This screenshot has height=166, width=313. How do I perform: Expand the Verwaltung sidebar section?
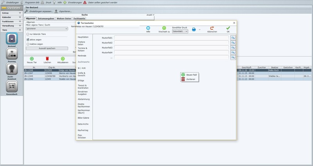click(x=12, y=26)
